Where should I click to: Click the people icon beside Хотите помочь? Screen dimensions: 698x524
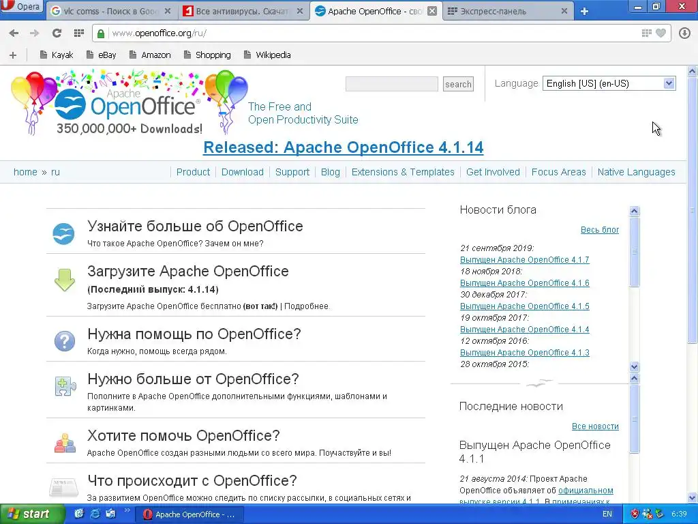65,443
